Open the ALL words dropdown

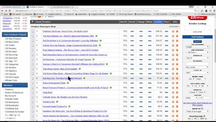point(197,67)
